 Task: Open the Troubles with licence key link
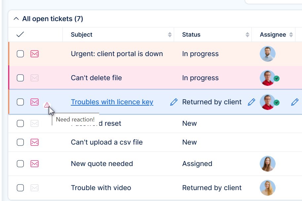(112, 102)
